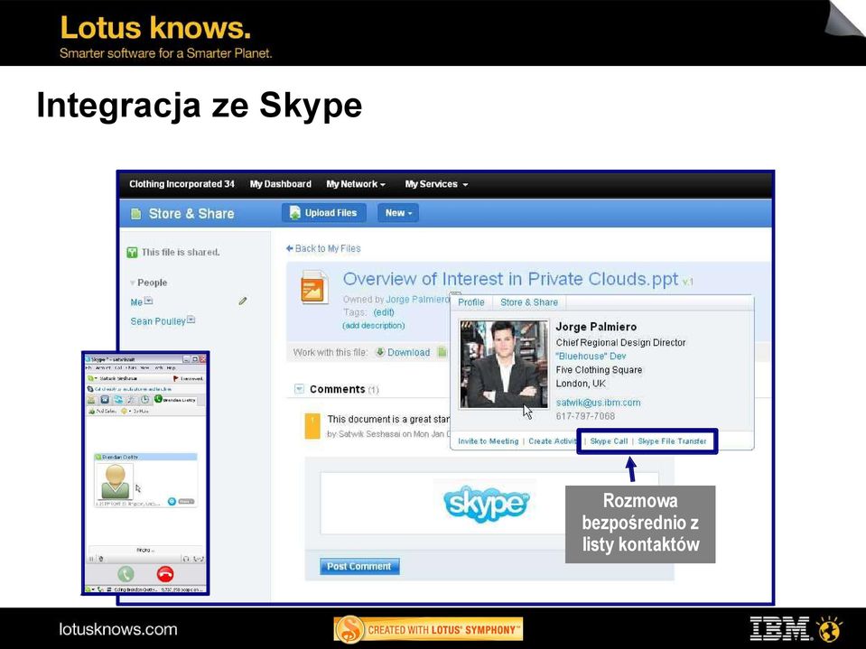Open the dropdown beside Sean Poulley
Image resolution: width=866 pixels, height=649 pixels.
point(191,319)
